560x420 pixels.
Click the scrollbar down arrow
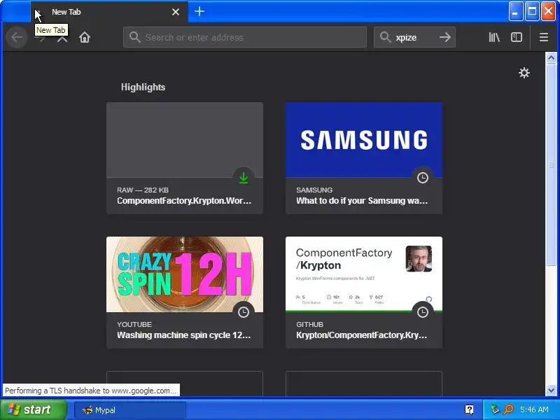(551, 390)
